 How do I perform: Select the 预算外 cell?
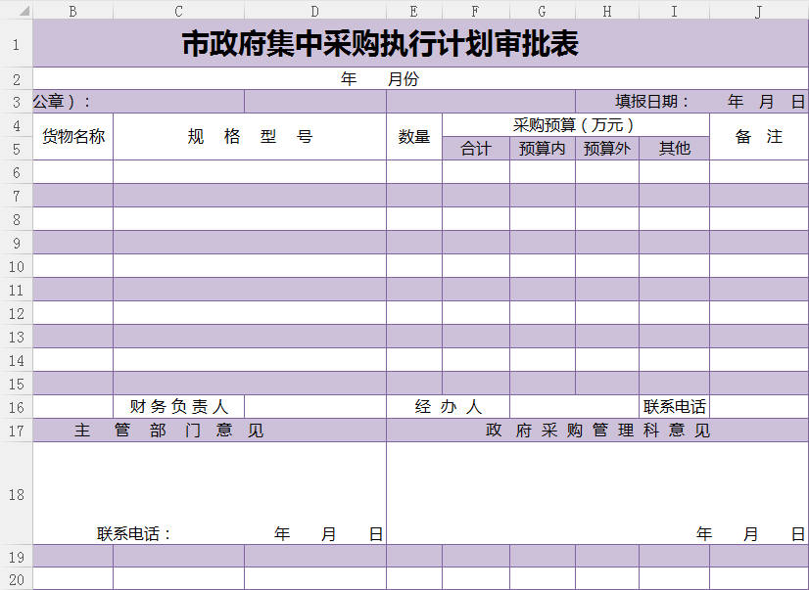[x=607, y=149]
